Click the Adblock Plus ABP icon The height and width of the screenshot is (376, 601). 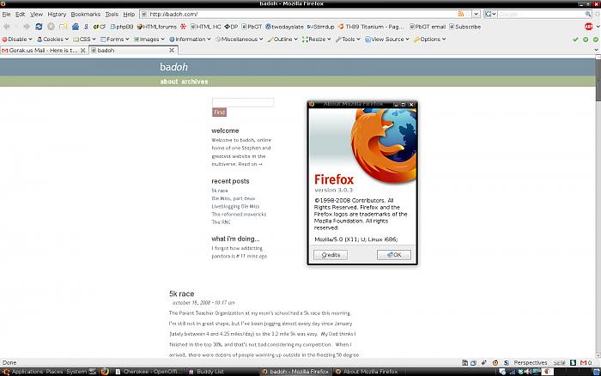point(589,27)
